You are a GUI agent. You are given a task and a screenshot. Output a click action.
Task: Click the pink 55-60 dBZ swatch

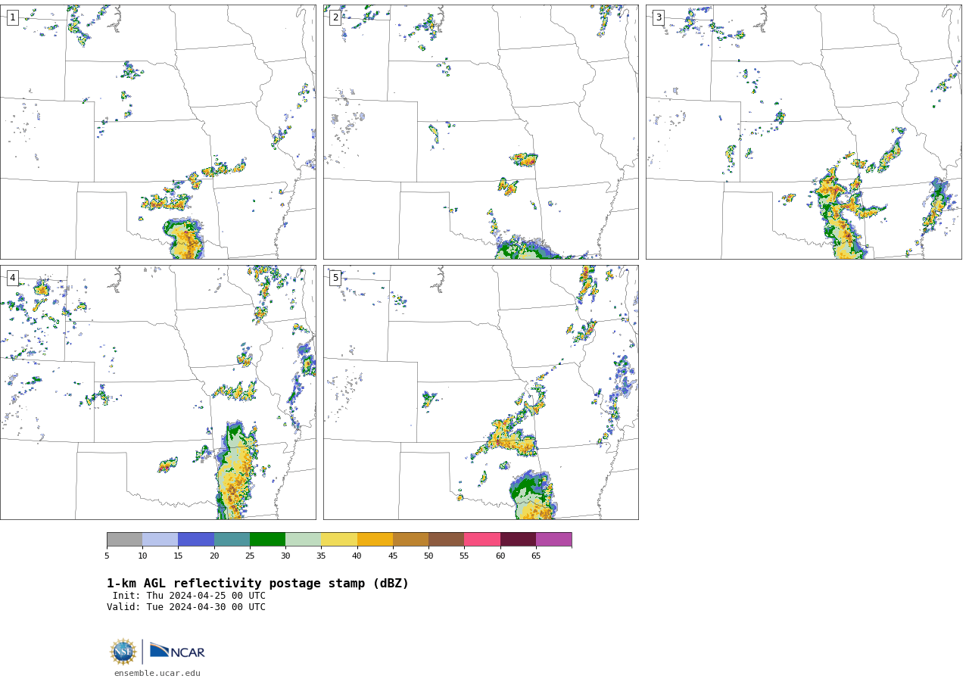click(482, 540)
